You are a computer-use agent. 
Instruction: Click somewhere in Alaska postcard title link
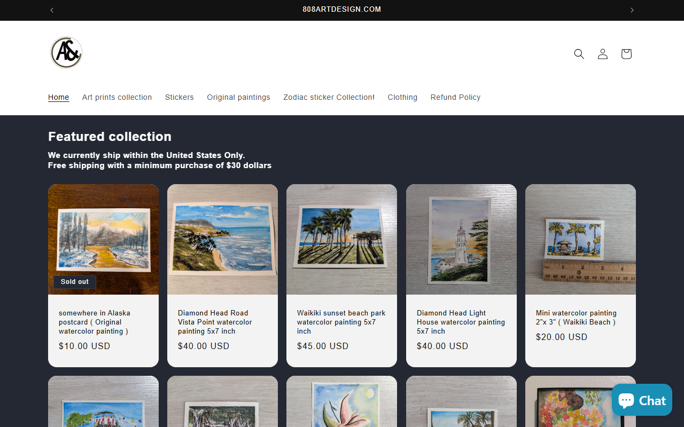pos(95,322)
